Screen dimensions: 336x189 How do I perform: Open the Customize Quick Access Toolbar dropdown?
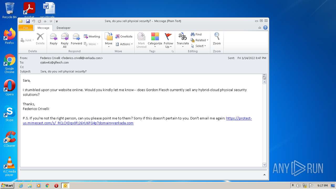point(57,21)
